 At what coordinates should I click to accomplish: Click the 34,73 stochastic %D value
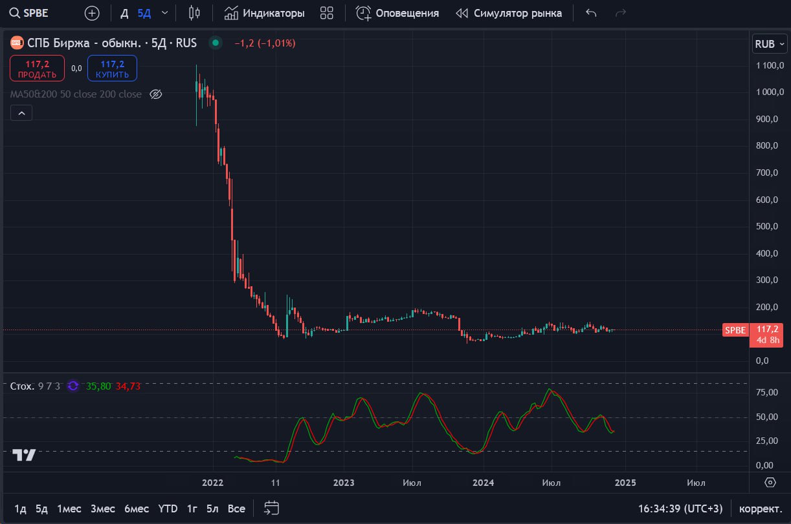click(x=128, y=386)
